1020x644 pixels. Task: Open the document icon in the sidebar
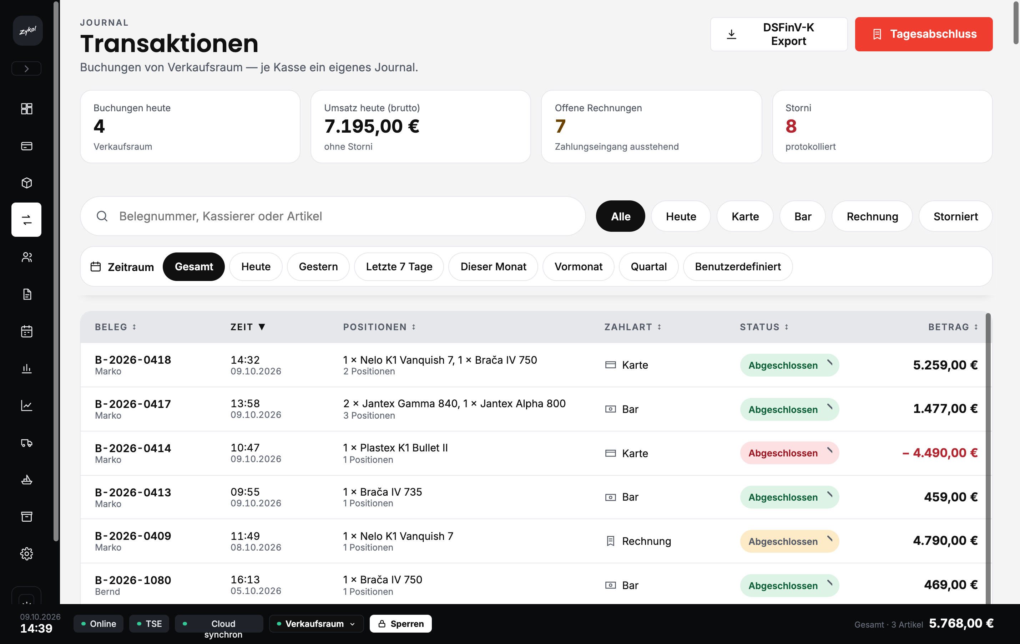26,294
